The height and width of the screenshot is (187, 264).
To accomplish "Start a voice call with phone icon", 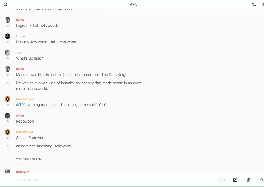I will coord(254,5).
